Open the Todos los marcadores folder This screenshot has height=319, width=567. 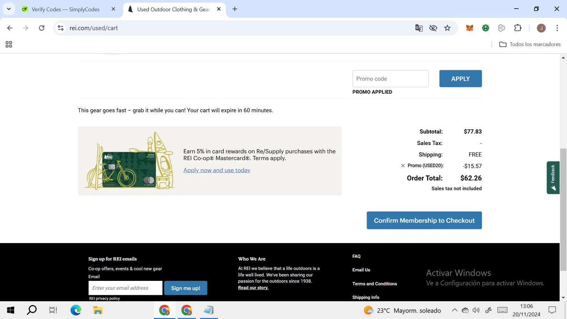point(530,44)
